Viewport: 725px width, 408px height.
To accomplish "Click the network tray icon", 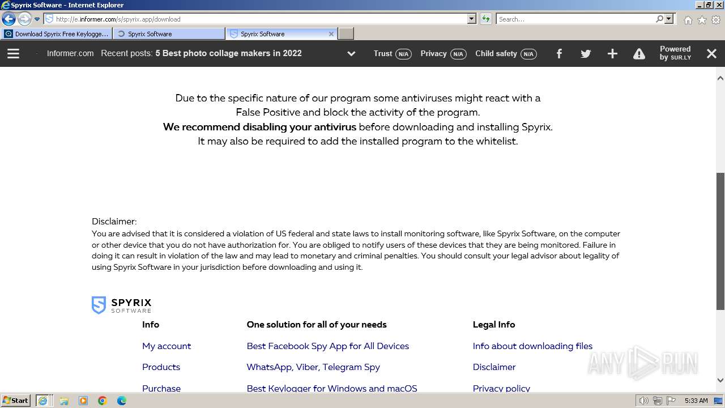I will pyautogui.click(x=658, y=401).
